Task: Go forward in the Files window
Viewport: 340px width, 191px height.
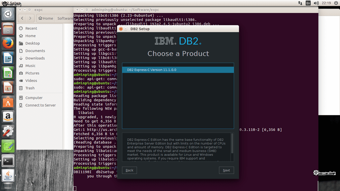Action: (30, 19)
